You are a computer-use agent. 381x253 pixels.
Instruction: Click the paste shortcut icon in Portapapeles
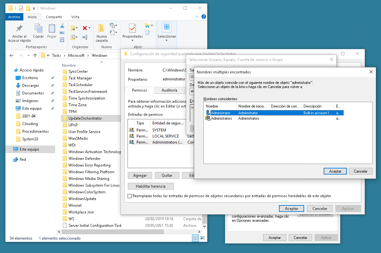(62, 39)
